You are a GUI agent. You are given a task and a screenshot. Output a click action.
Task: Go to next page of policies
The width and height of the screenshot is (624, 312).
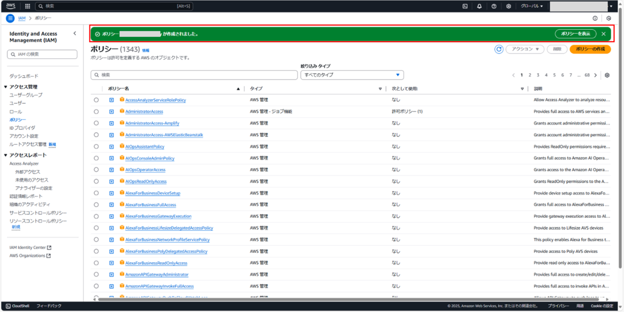coord(595,75)
